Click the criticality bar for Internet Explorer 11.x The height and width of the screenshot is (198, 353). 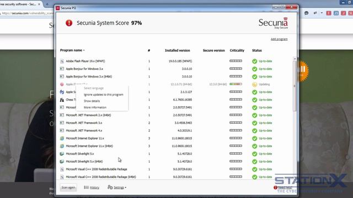click(x=236, y=138)
